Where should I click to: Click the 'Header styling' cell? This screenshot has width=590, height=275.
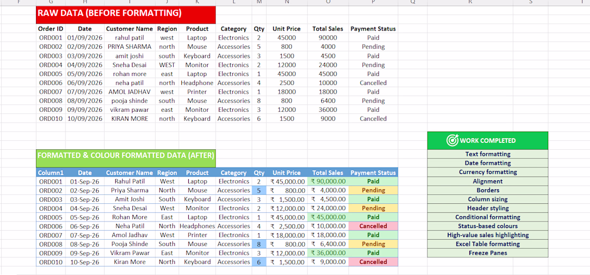point(488,208)
